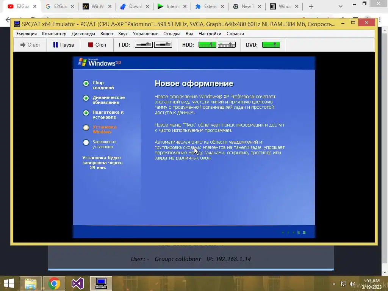The width and height of the screenshot is (388, 291).
Task: Maximize the SPC/AT emulator window
Action: (x=353, y=22)
